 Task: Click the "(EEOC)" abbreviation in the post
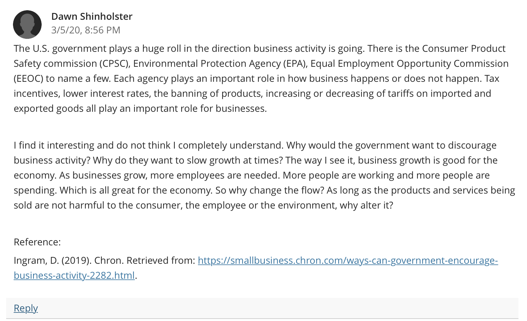point(28,79)
